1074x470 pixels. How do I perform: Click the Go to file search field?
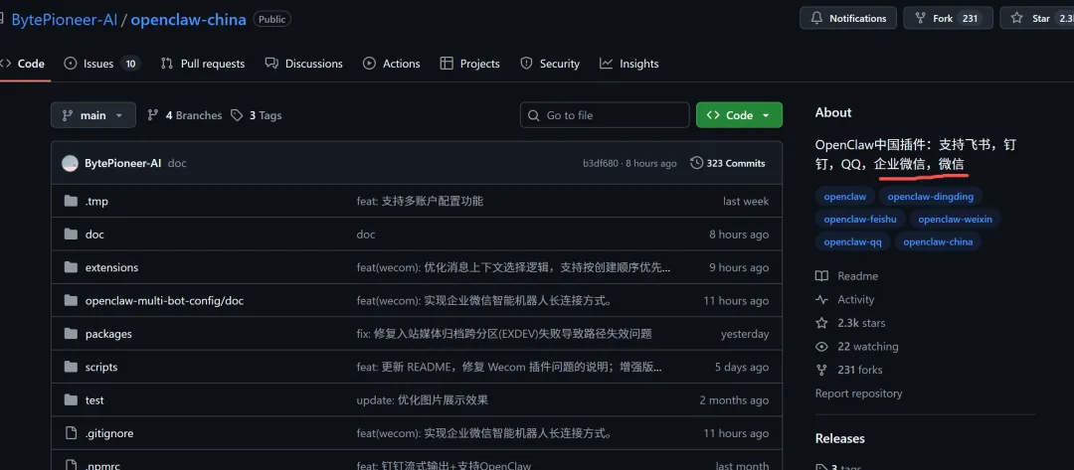605,115
